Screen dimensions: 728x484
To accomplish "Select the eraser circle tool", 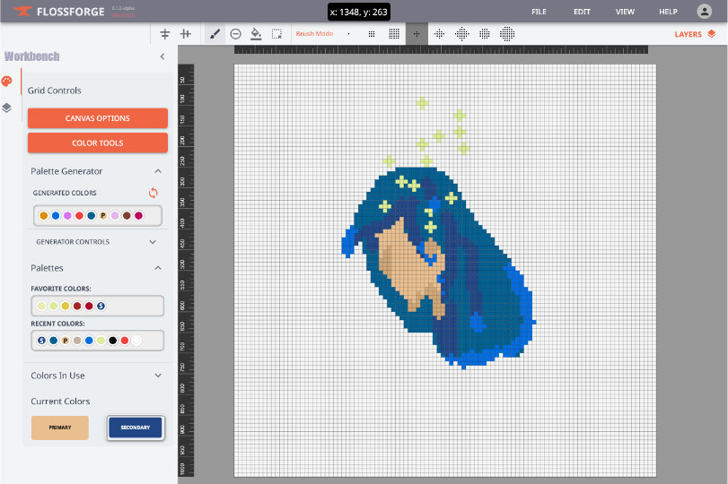I will pyautogui.click(x=235, y=34).
